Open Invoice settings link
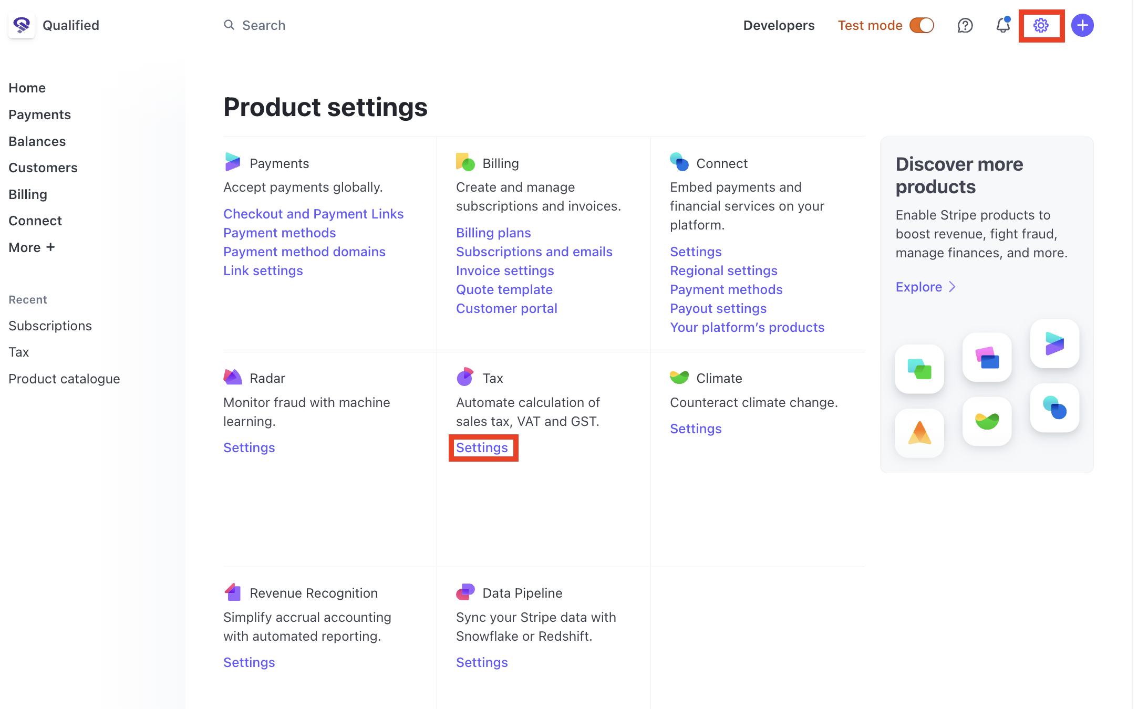 [x=505, y=270]
